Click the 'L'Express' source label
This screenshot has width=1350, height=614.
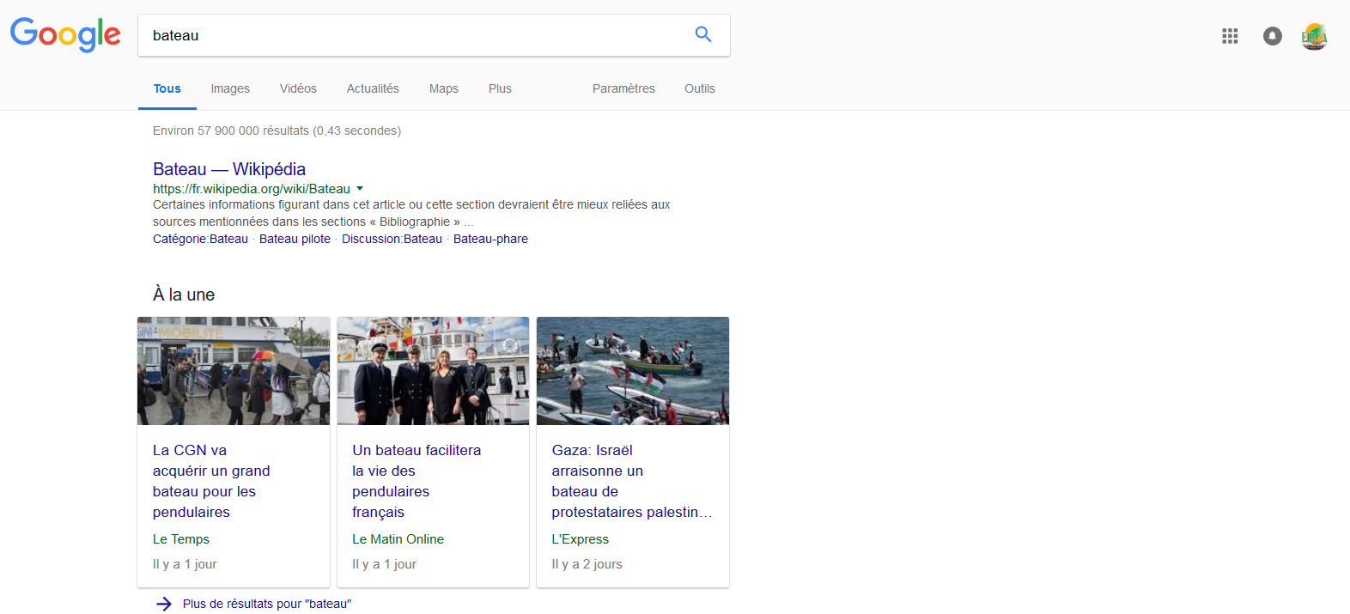coord(580,539)
